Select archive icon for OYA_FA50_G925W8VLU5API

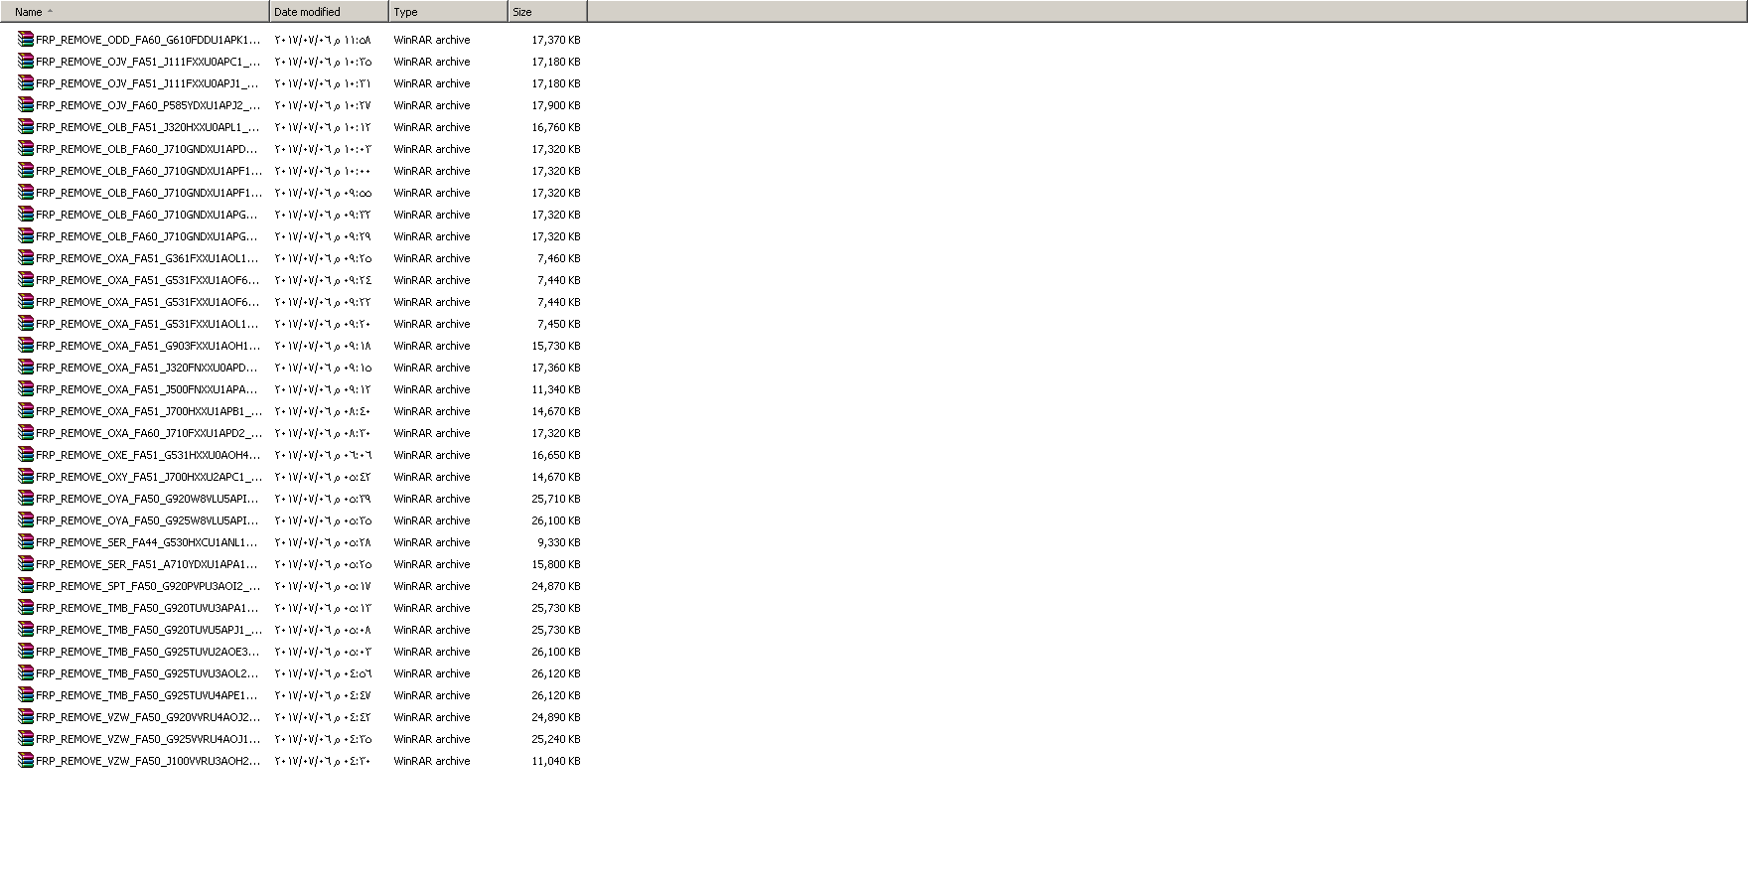point(26,520)
